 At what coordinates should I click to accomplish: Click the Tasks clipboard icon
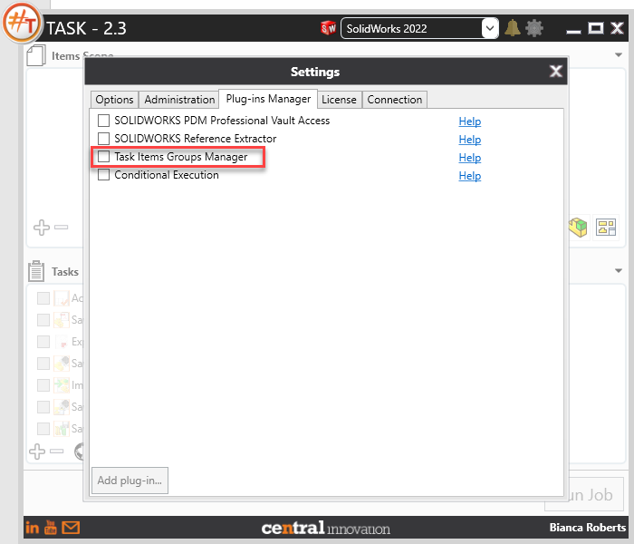36,271
